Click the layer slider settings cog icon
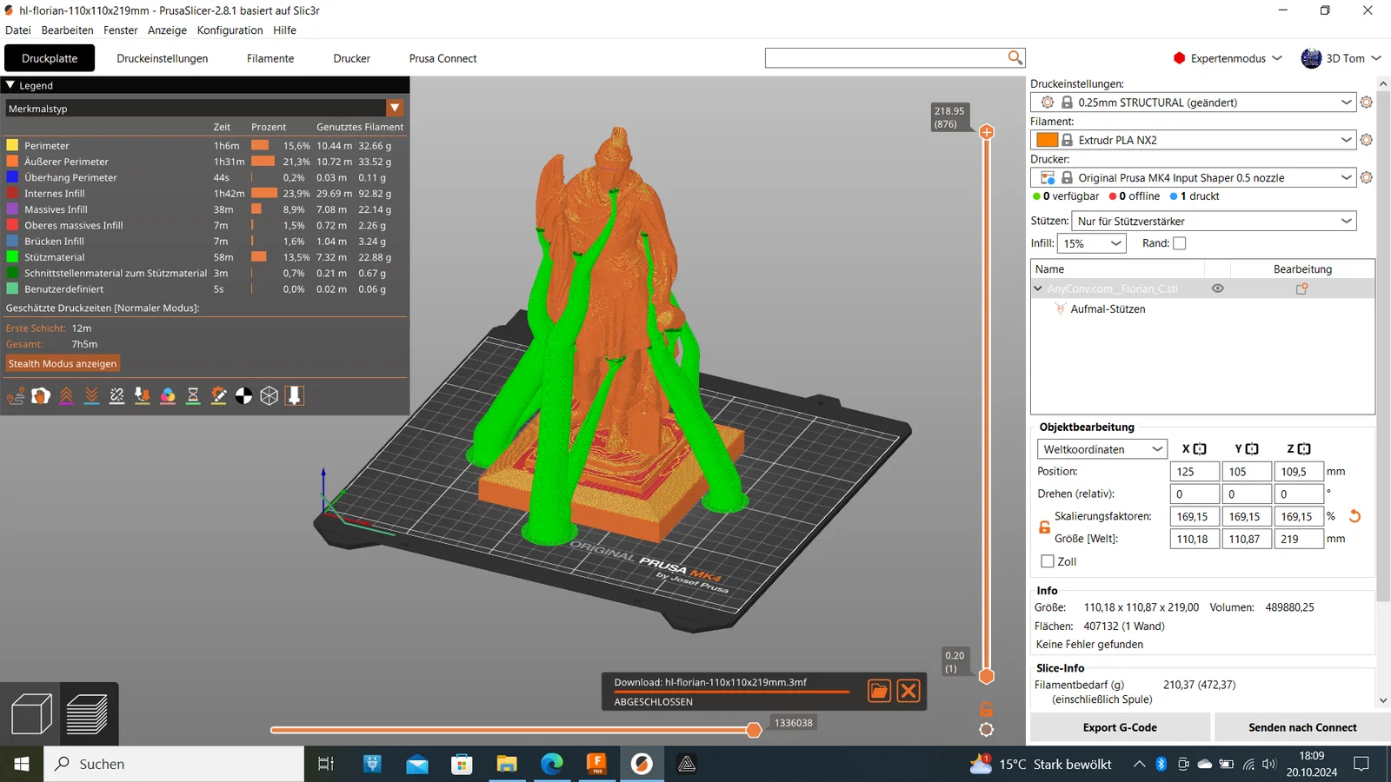Screen dimensions: 1391x782 [986, 730]
